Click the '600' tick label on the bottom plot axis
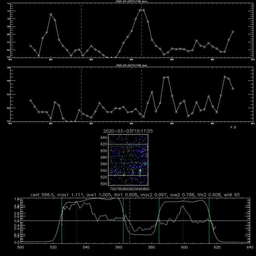Viewport: 256px width, 256px height. tap(185, 247)
